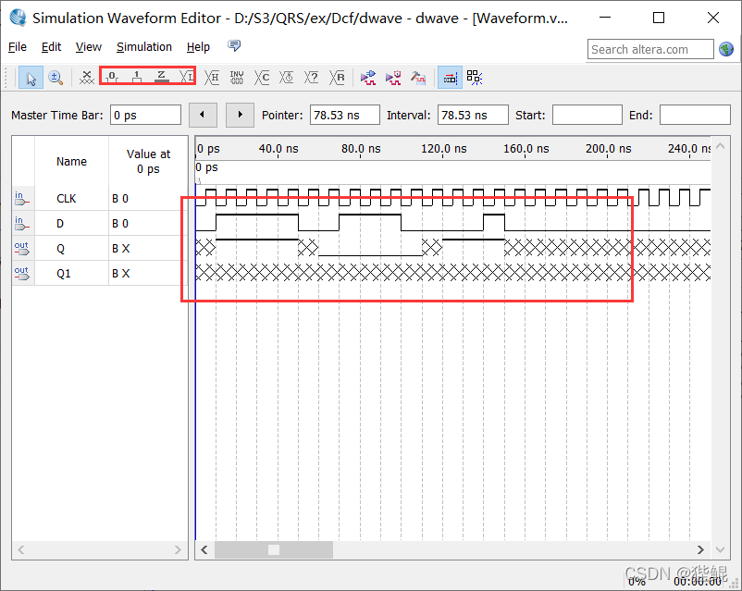742x591 pixels.
Task: Apply High Impedance (Z) value
Action: 162,77
